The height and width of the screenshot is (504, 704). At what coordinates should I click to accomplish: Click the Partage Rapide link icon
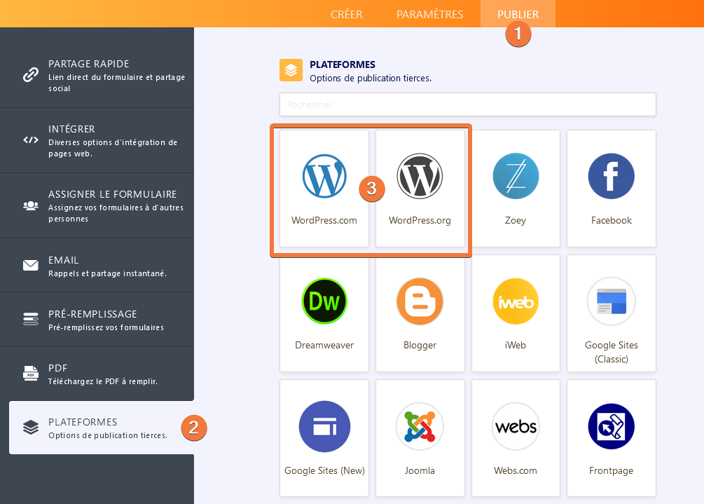pyautogui.click(x=31, y=74)
